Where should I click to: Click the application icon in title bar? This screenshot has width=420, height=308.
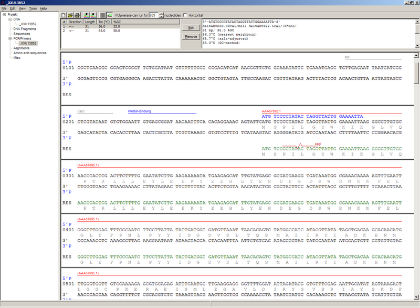point(3,3)
